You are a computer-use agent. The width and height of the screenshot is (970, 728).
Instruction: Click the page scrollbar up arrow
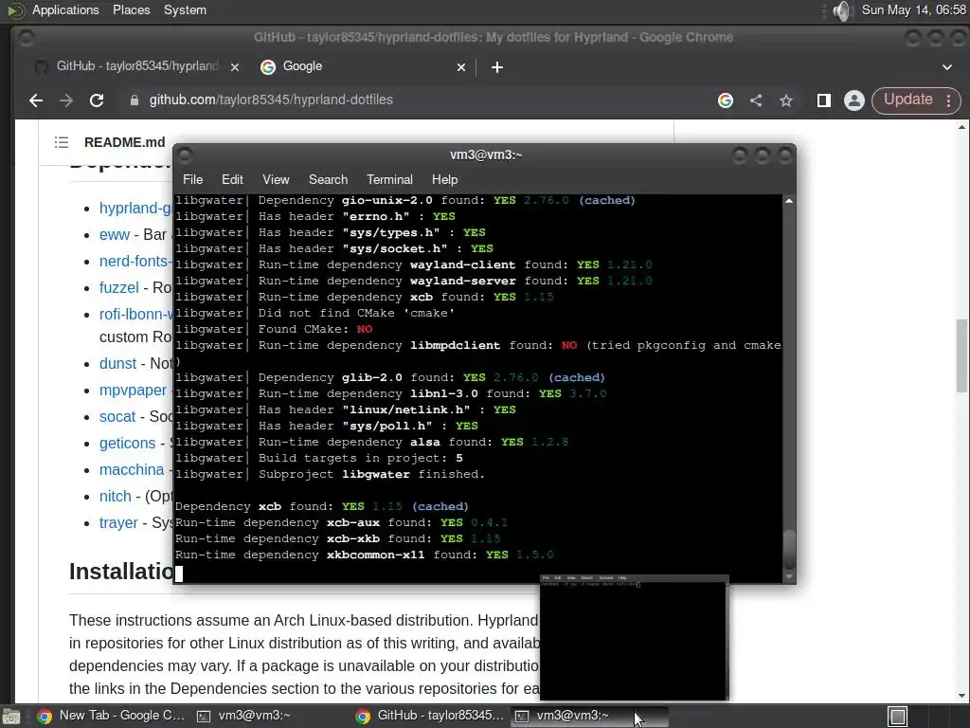(x=961, y=127)
